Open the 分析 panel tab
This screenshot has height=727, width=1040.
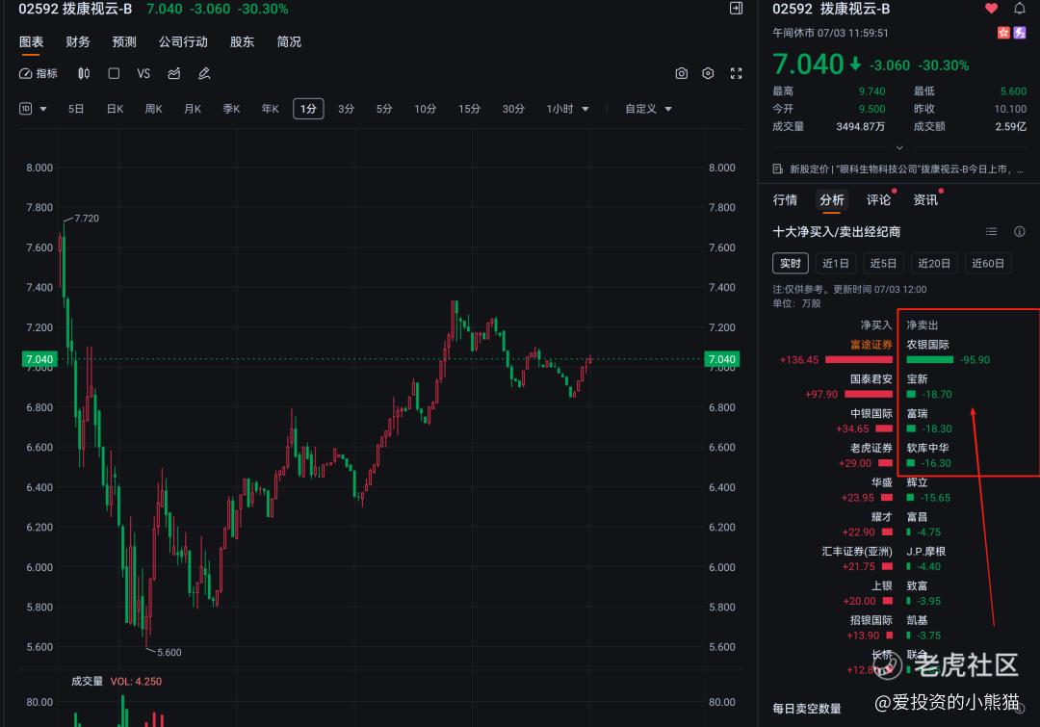coord(832,199)
